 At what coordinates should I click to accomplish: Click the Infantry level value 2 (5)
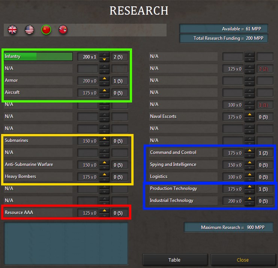click(120, 57)
